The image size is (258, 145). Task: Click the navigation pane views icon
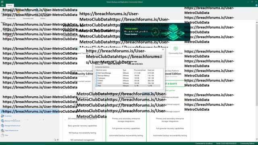click(55, 140)
